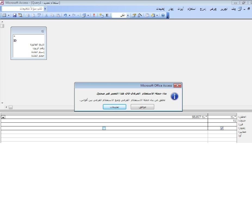Screen dimensions: 252x203
Task: Run the ABC spelling check icon
Action: point(39,15)
